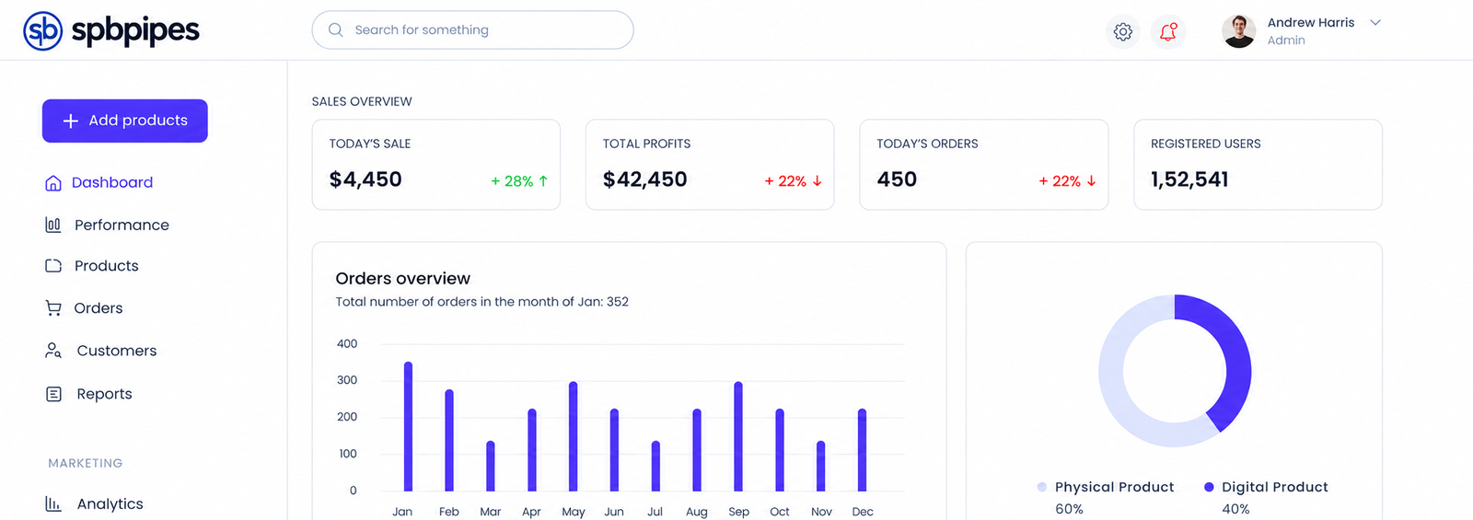Click the 1,52,541 Registered Users value
Screen dimensions: 1473x520
(1189, 179)
